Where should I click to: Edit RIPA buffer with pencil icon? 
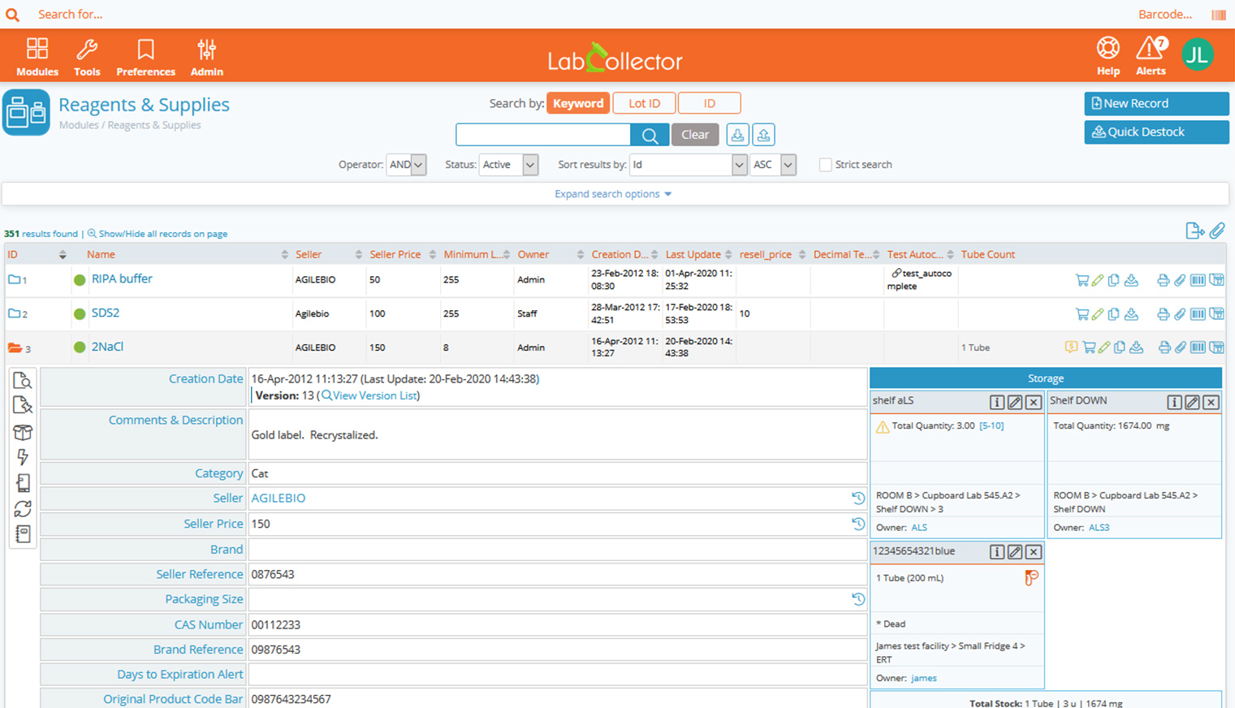point(1098,280)
